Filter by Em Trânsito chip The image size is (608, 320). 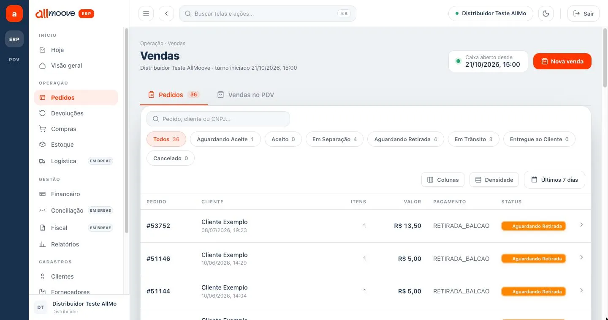tap(473, 139)
